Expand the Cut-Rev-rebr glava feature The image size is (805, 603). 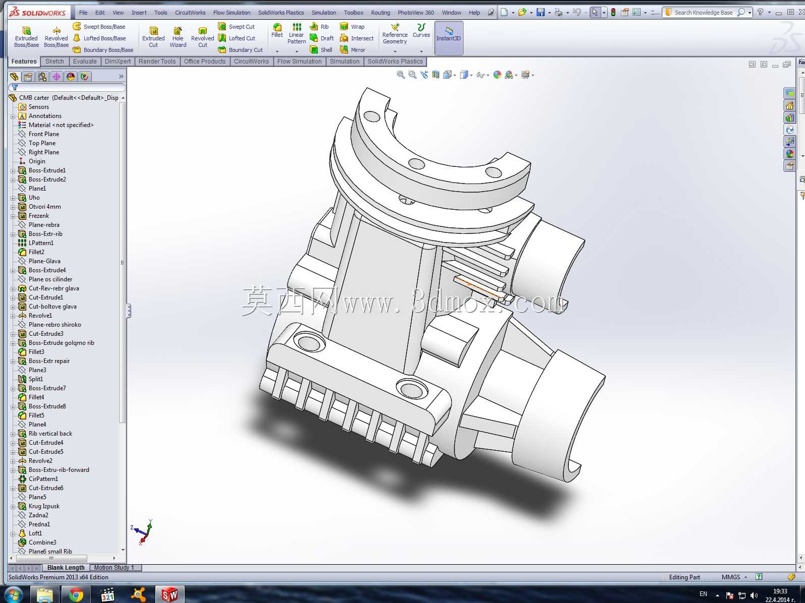pyautogui.click(x=13, y=289)
